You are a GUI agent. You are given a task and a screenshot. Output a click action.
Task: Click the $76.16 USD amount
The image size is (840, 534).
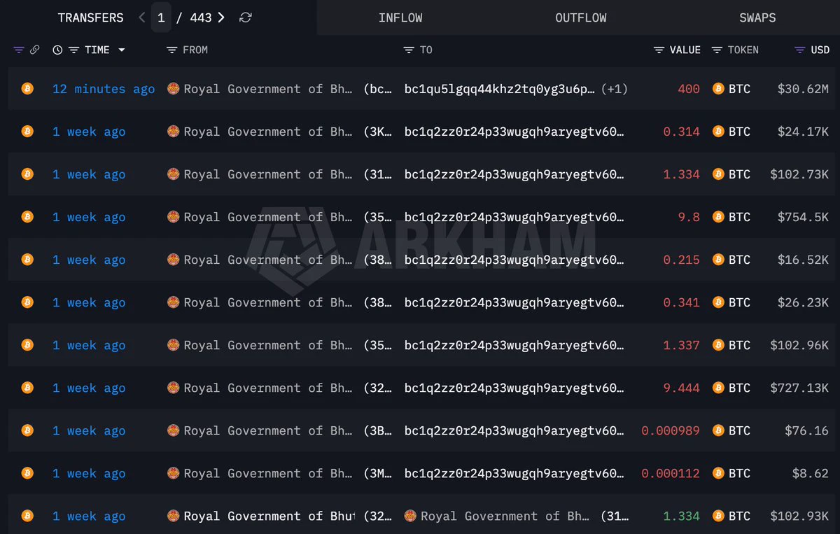coord(806,430)
